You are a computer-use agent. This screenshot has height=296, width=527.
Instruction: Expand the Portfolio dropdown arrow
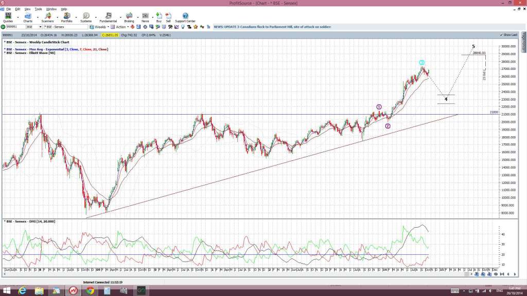click(76, 17)
